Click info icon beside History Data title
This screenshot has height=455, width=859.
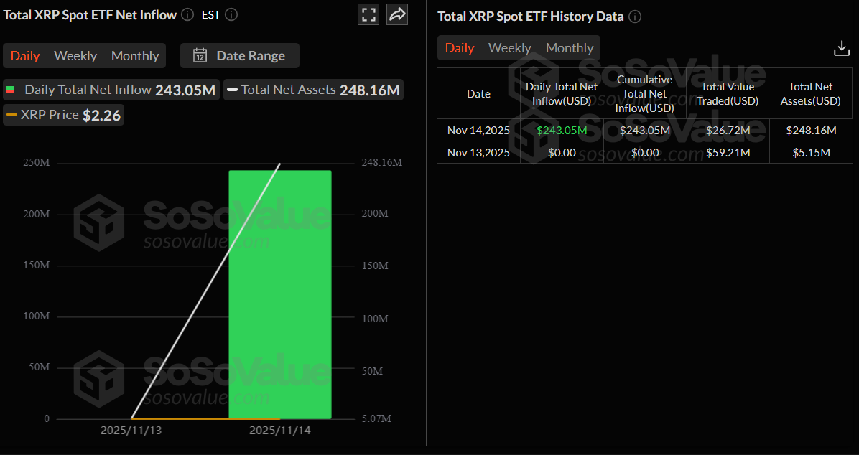click(635, 17)
